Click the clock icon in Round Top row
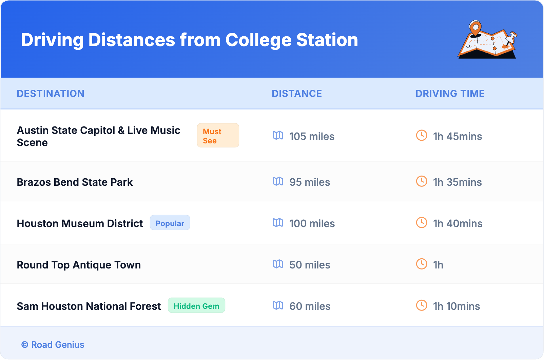The width and height of the screenshot is (544, 360). (422, 264)
